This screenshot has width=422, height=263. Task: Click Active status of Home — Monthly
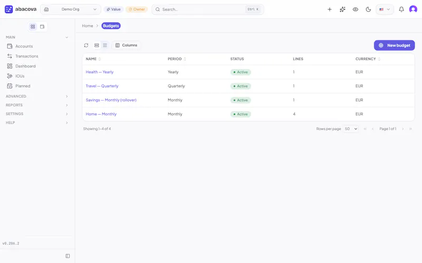[241, 114]
